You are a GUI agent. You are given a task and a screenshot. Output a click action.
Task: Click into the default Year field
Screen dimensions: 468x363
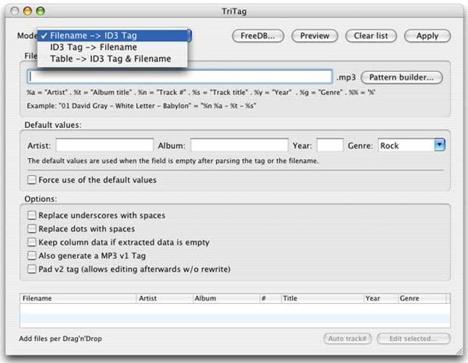point(330,145)
